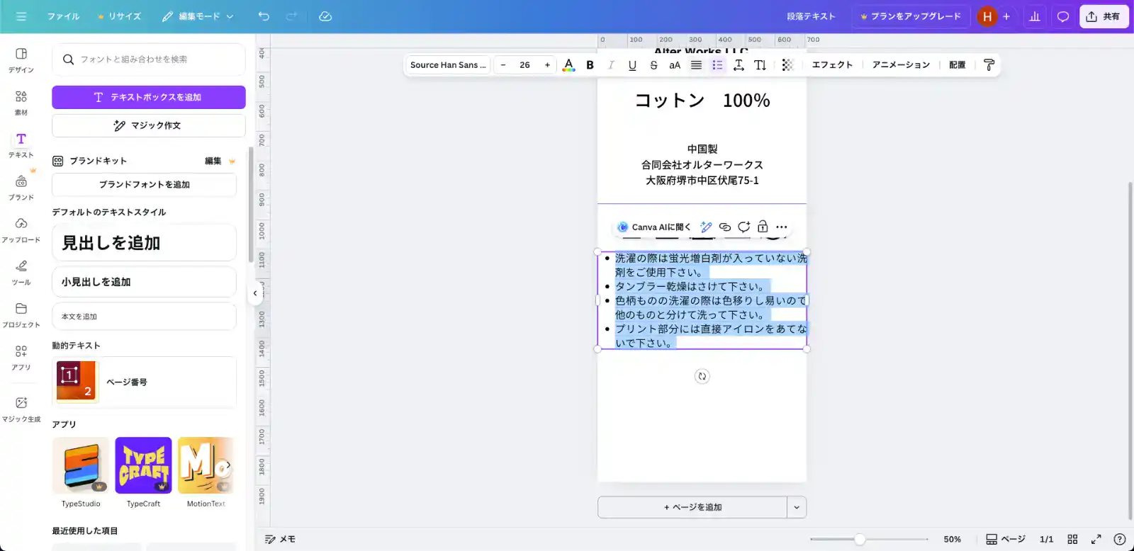Image resolution: width=1134 pixels, height=551 pixels.
Task: Open the ファイル menu
Action: 63,16
